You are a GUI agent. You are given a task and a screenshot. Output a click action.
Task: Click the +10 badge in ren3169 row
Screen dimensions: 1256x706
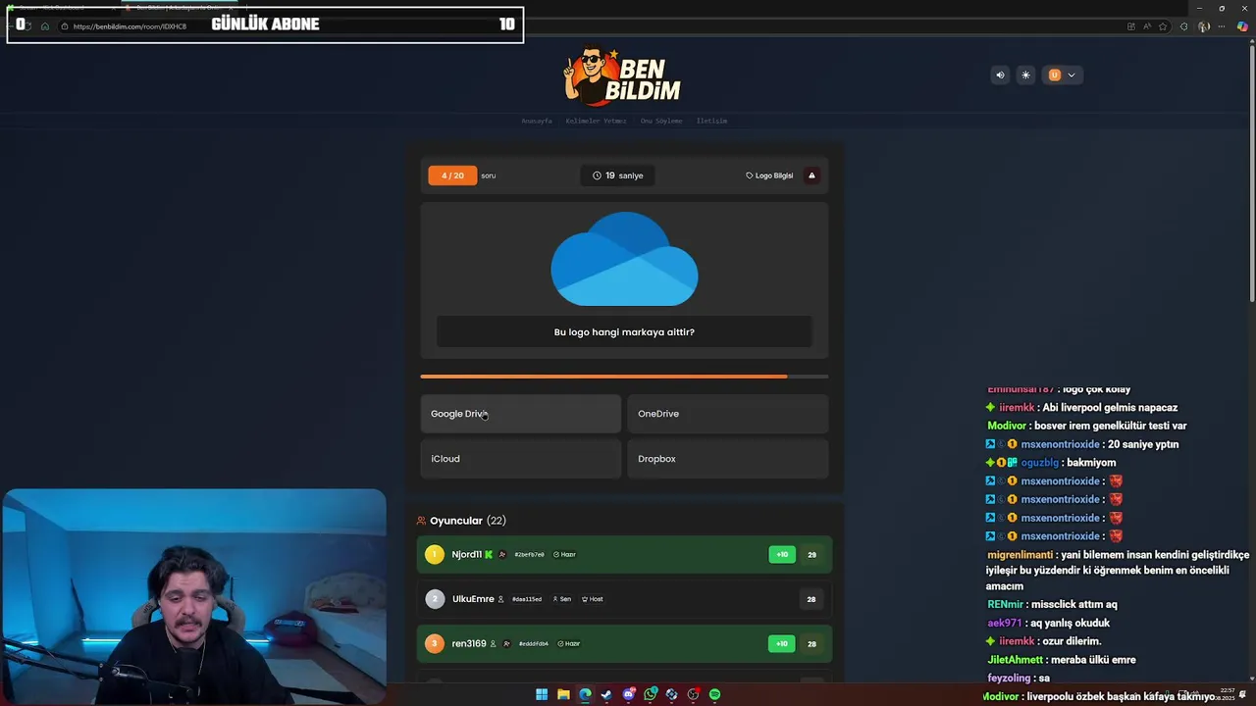coord(782,644)
